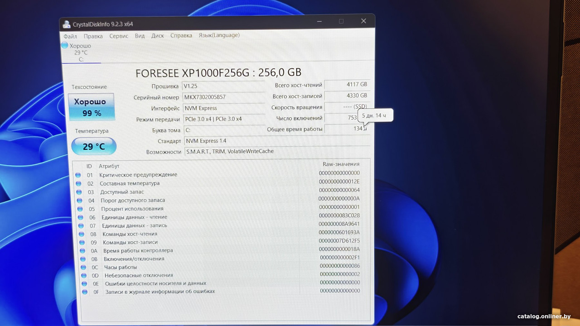Screen dimensions: 580x326
Task: Select the Критическое предупреждение attribute text
Action: 138,175
